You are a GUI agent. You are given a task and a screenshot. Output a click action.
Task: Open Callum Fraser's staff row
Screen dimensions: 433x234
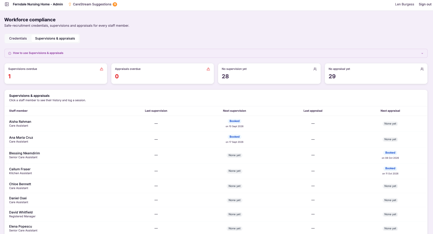216,171
